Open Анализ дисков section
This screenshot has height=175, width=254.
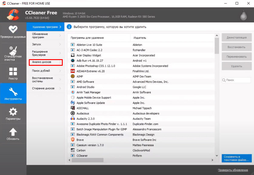pyautogui.click(x=46, y=62)
